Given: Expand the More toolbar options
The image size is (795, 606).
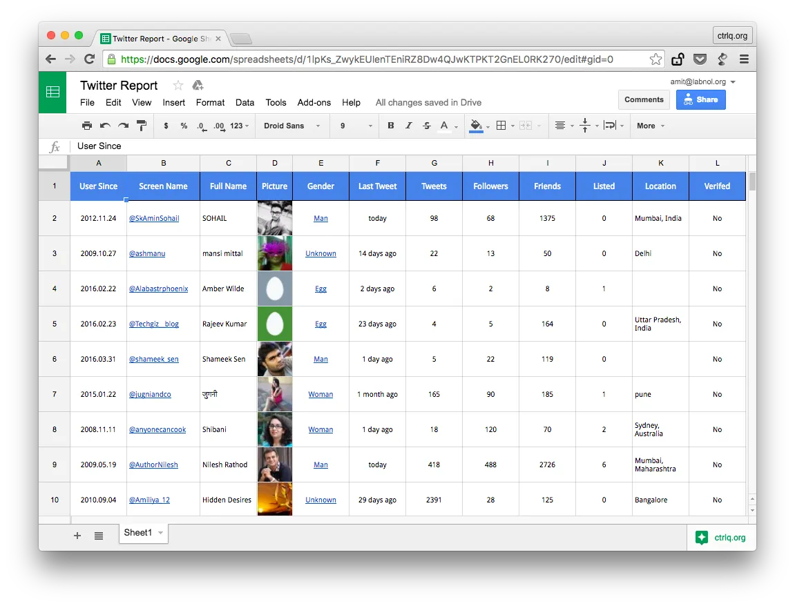Looking at the screenshot, I should [651, 126].
